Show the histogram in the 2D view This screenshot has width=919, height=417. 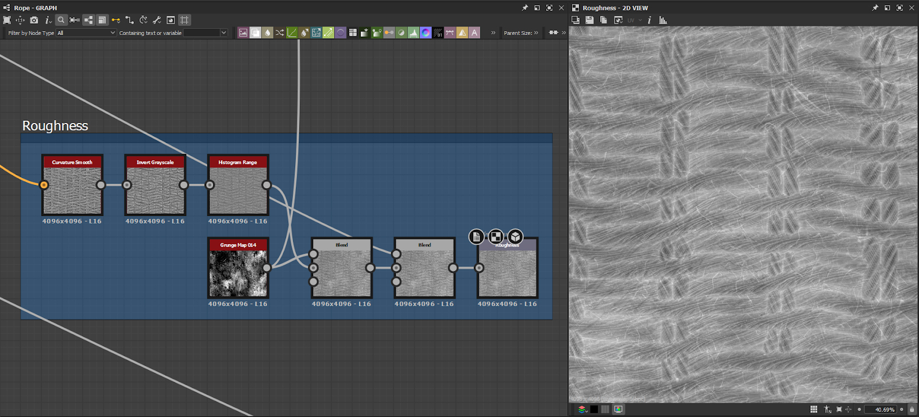[x=663, y=20]
